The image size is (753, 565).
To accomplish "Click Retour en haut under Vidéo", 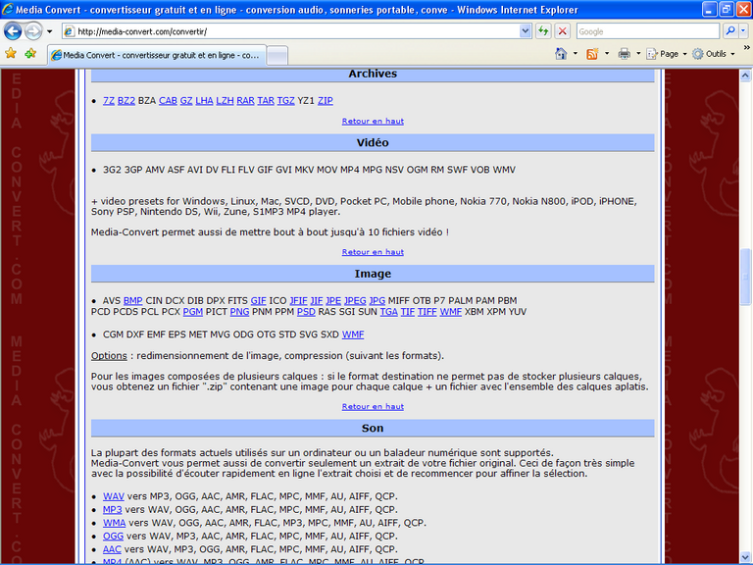I will click(373, 252).
